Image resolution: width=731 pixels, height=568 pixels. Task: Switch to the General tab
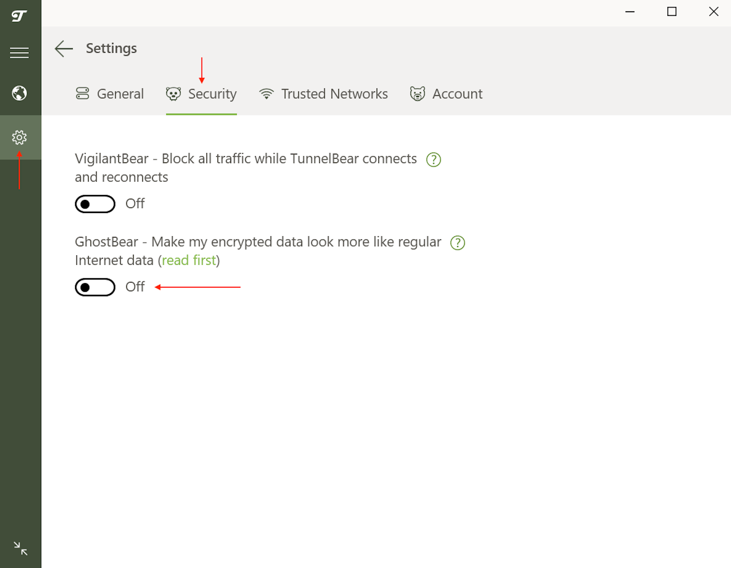[110, 94]
